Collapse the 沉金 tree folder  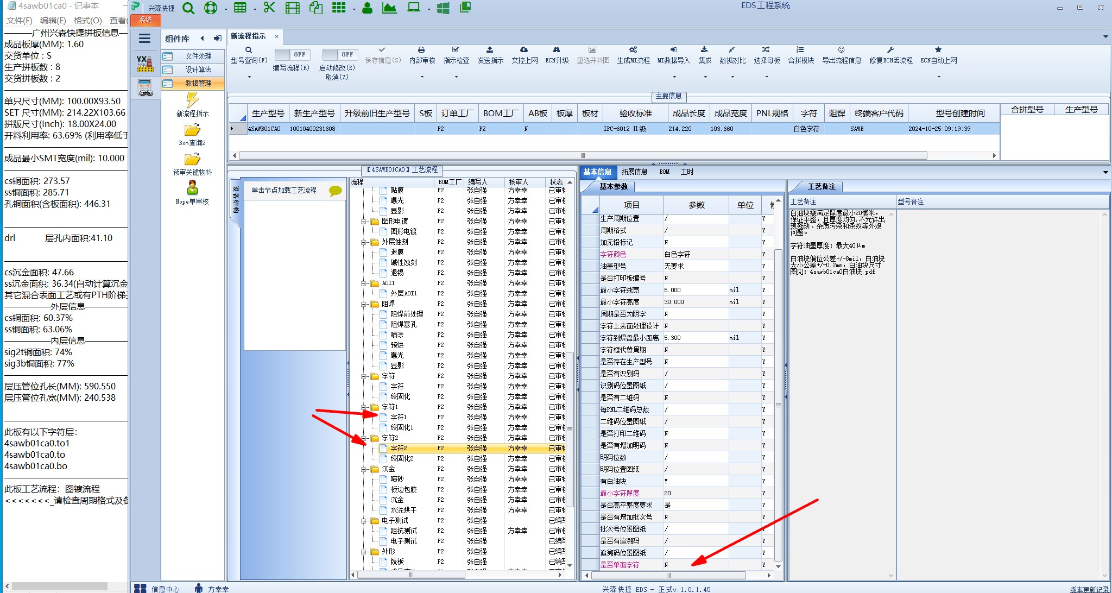364,469
